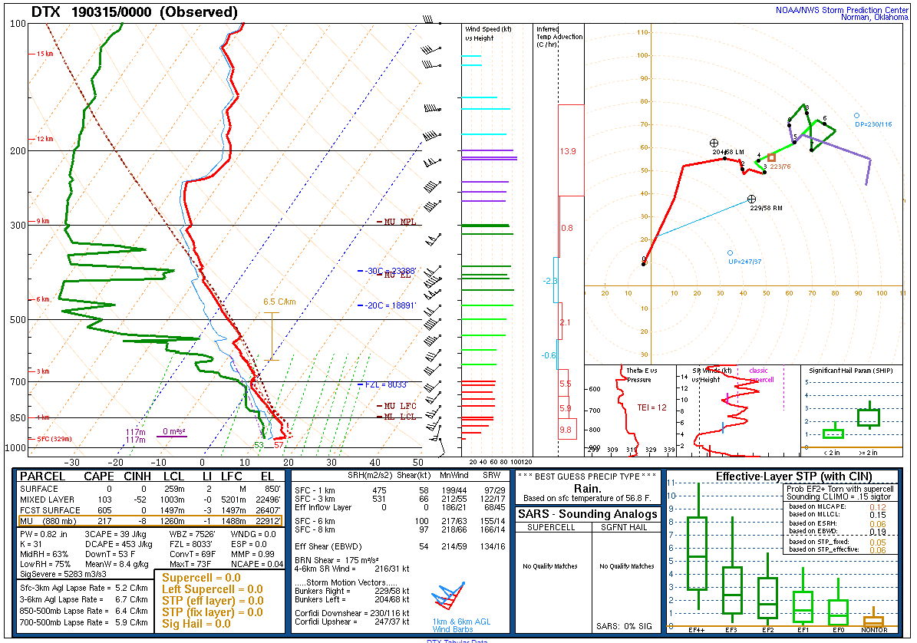Image resolution: width=917 pixels, height=643 pixels.
Task: Click the >= 2 in SHIP box plot
Action: 869,416
